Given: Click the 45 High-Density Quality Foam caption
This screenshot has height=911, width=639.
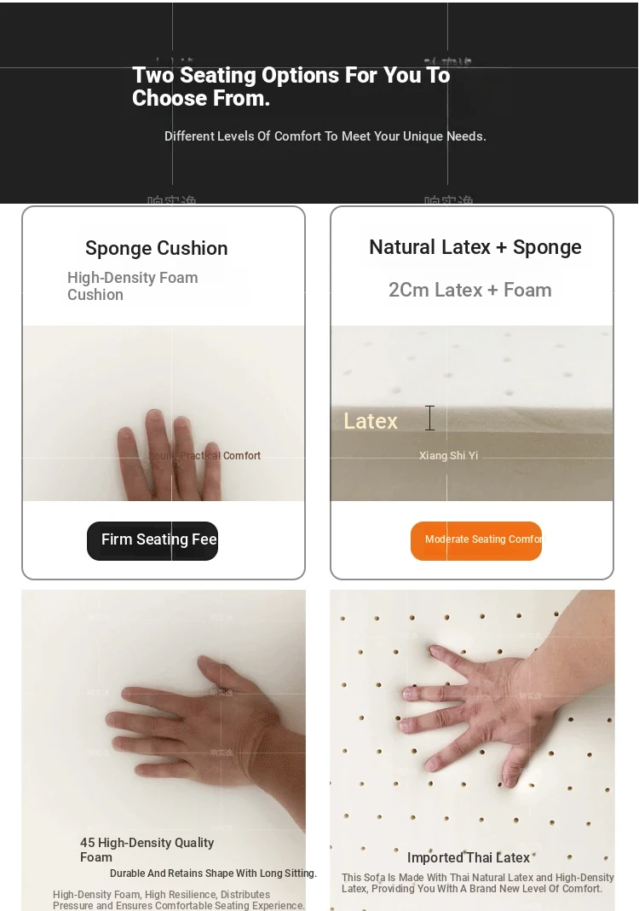Looking at the screenshot, I should point(147,850).
